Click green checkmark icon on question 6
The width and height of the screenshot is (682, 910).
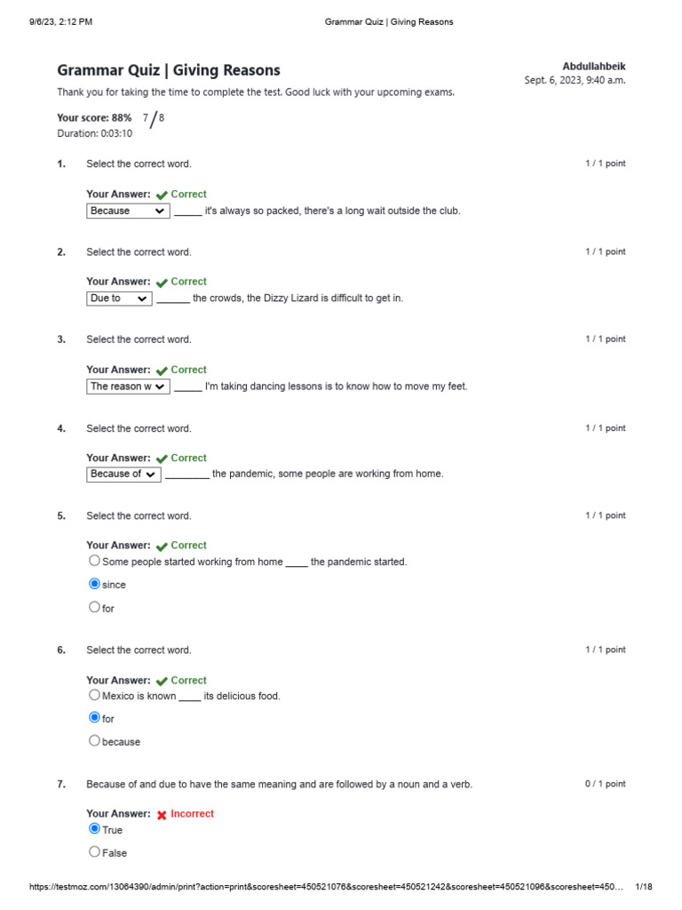[x=162, y=682]
